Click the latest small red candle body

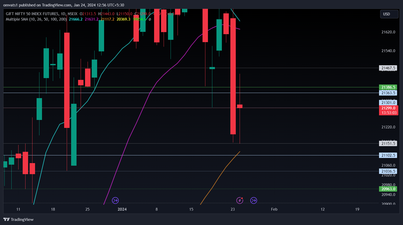point(240,106)
